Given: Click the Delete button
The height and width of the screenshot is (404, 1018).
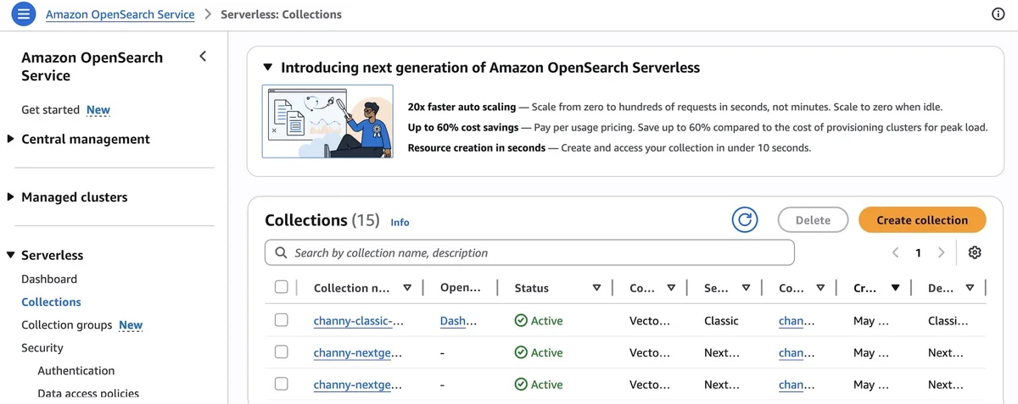Looking at the screenshot, I should [x=813, y=220].
